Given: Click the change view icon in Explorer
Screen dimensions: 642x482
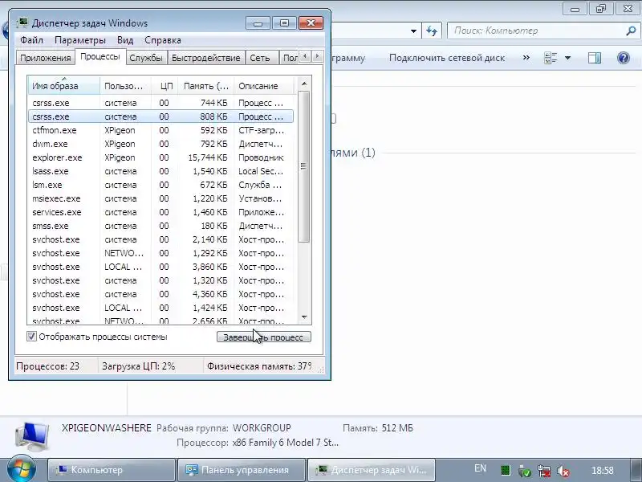Looking at the screenshot, I should (x=551, y=58).
